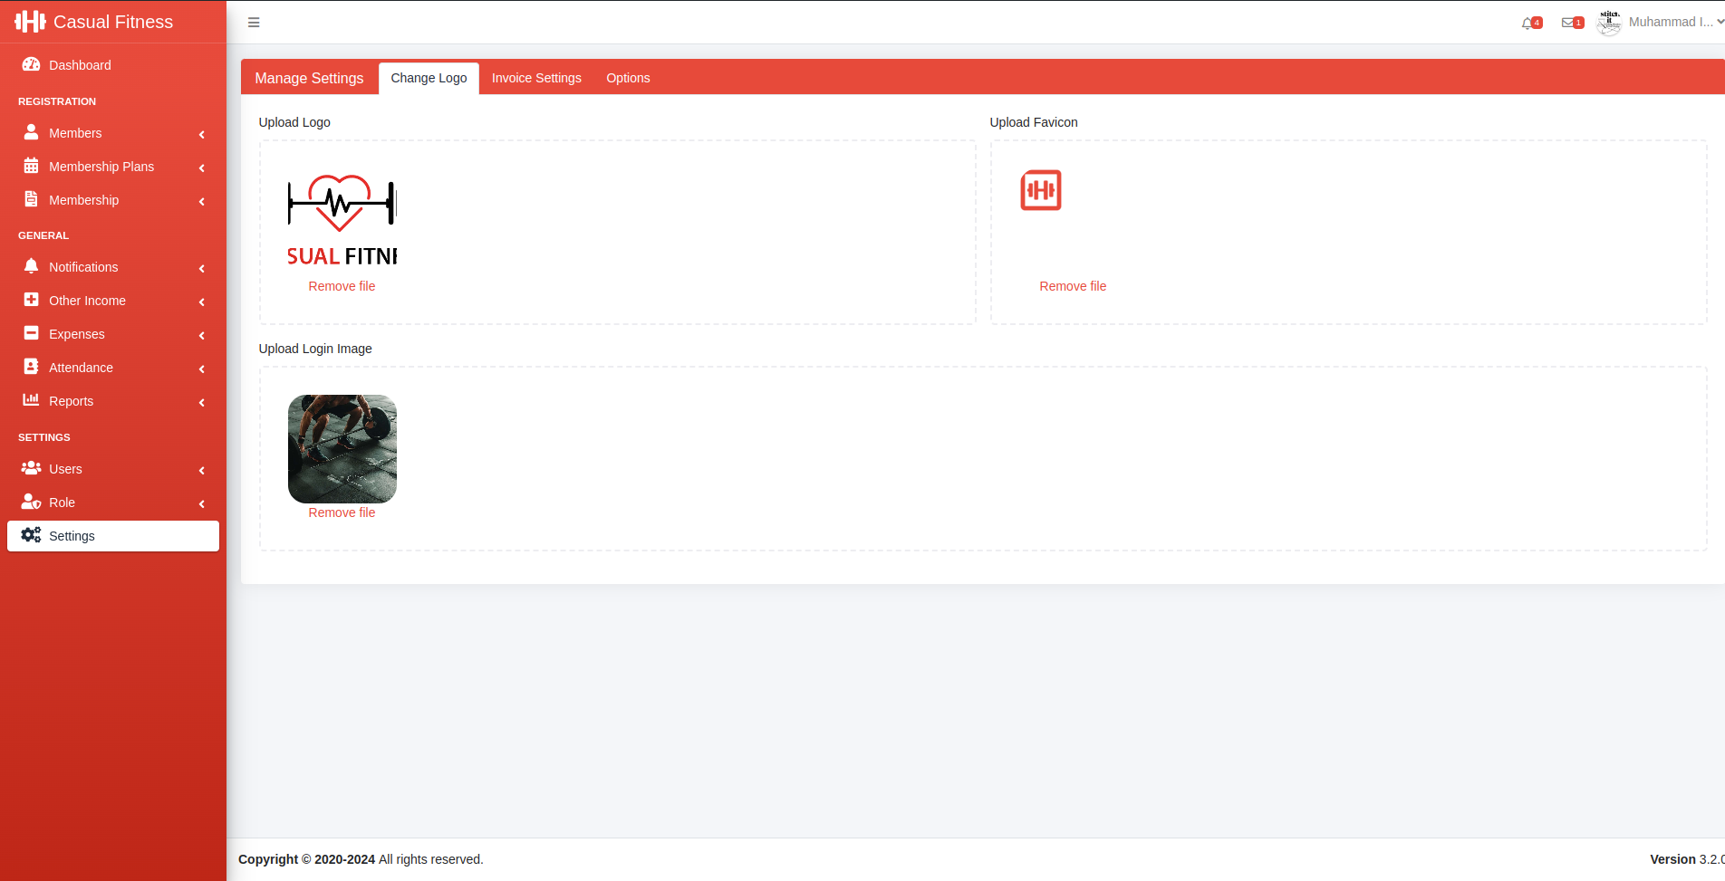Expand the Role submenu chevron

point(201,504)
